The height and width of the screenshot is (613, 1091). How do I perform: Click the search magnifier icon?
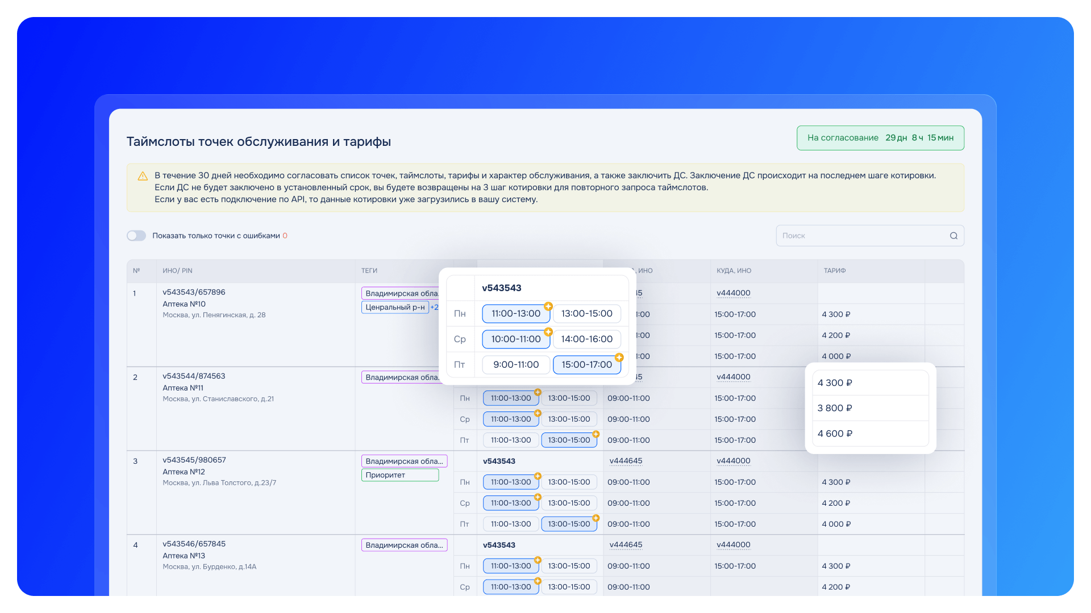click(x=953, y=236)
